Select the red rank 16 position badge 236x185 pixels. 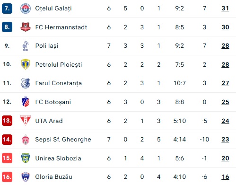pyautogui.click(x=7, y=177)
